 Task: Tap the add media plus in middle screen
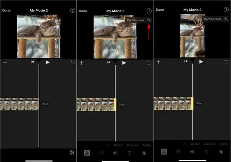point(82,63)
